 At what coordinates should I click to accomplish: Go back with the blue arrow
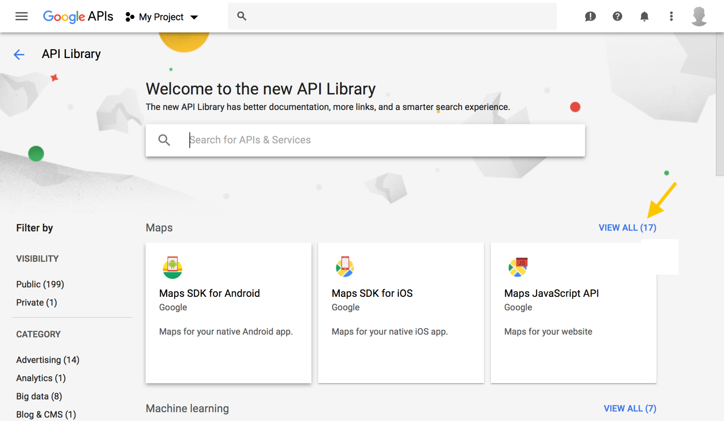point(19,54)
